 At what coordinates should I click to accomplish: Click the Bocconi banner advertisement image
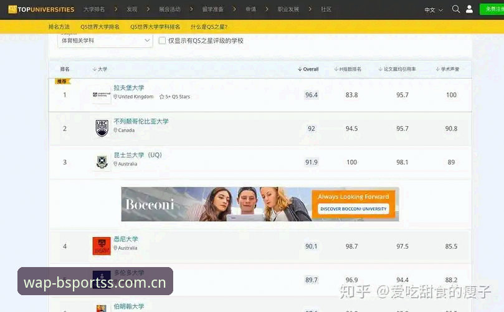pos(260,204)
